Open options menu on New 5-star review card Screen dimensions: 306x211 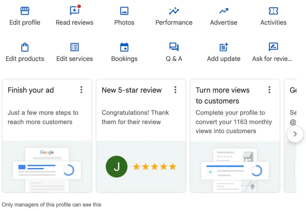175,90
